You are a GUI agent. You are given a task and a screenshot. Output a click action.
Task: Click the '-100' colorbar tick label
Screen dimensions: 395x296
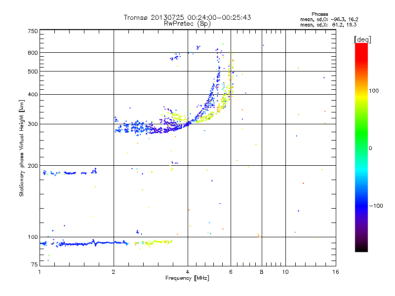(376, 206)
